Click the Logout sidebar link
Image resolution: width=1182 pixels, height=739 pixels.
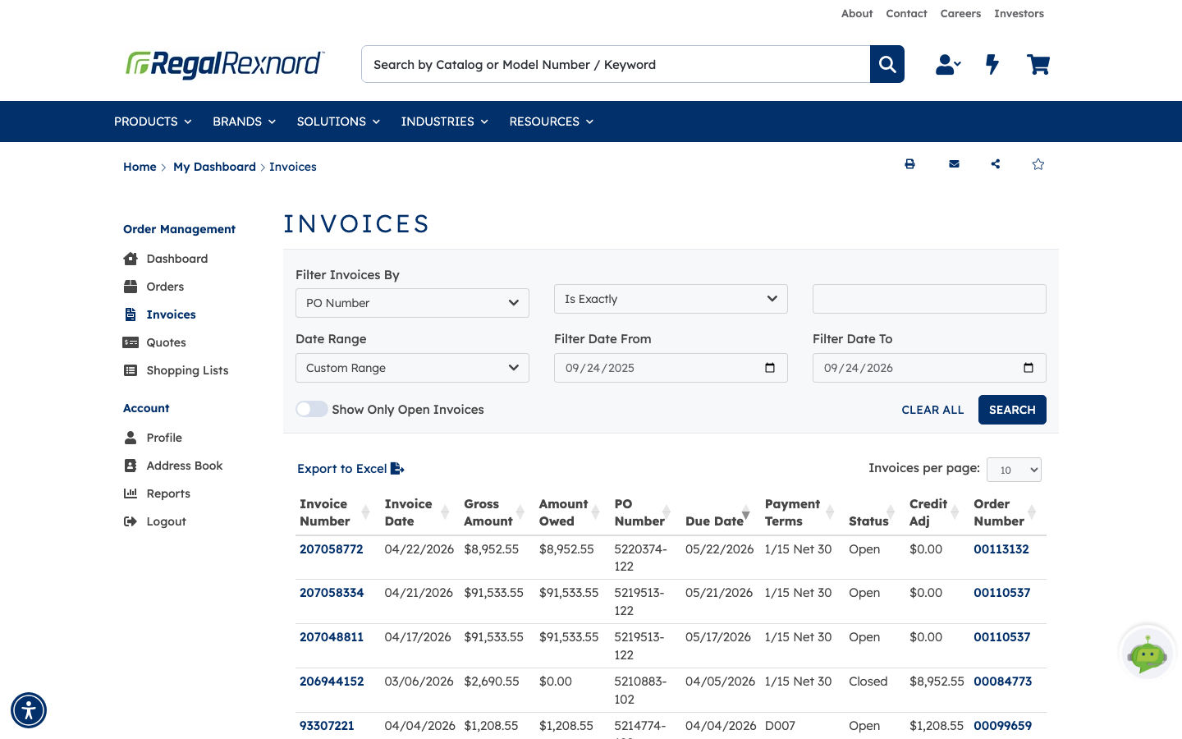(x=166, y=521)
